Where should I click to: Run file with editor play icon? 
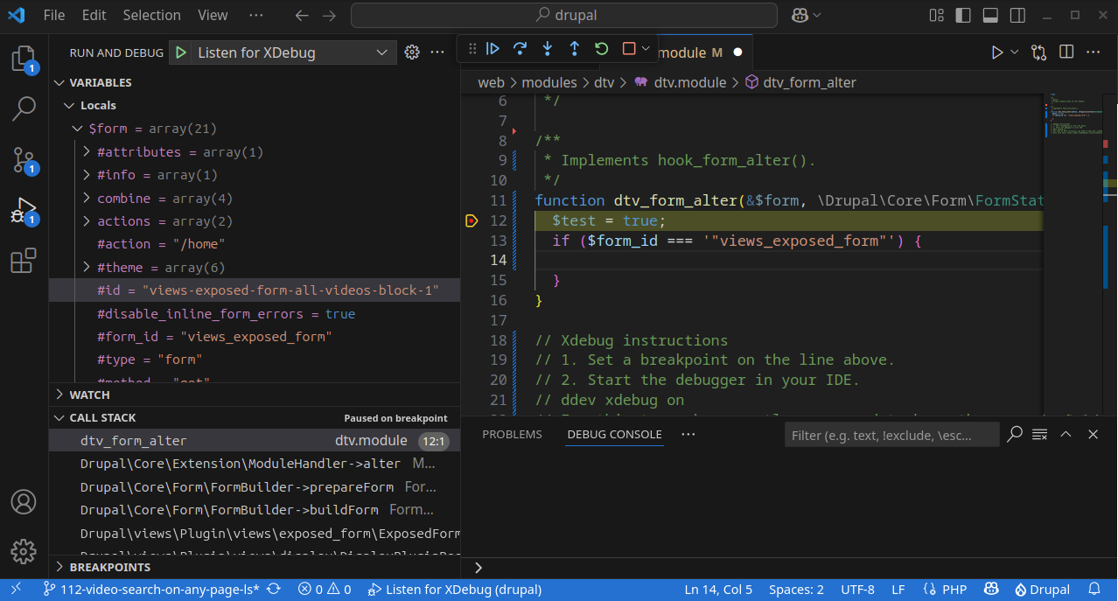pos(997,52)
